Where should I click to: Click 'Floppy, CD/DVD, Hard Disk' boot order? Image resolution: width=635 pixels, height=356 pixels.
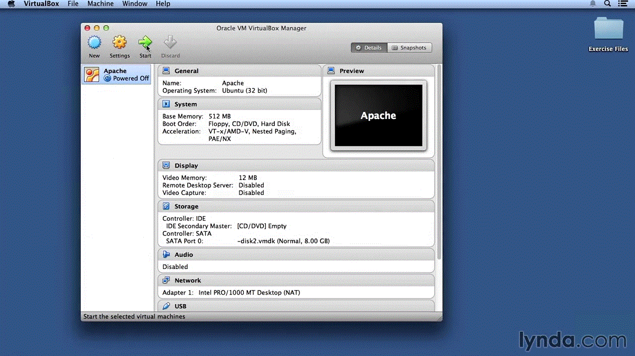[x=249, y=123]
